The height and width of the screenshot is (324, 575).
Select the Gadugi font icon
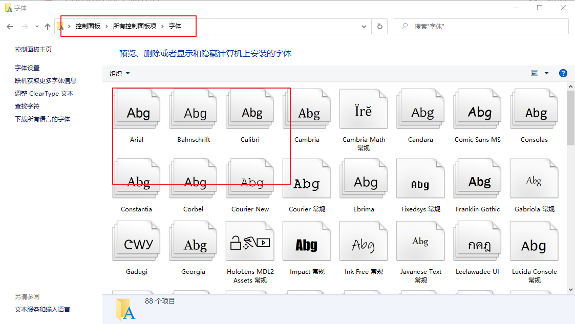(x=136, y=241)
